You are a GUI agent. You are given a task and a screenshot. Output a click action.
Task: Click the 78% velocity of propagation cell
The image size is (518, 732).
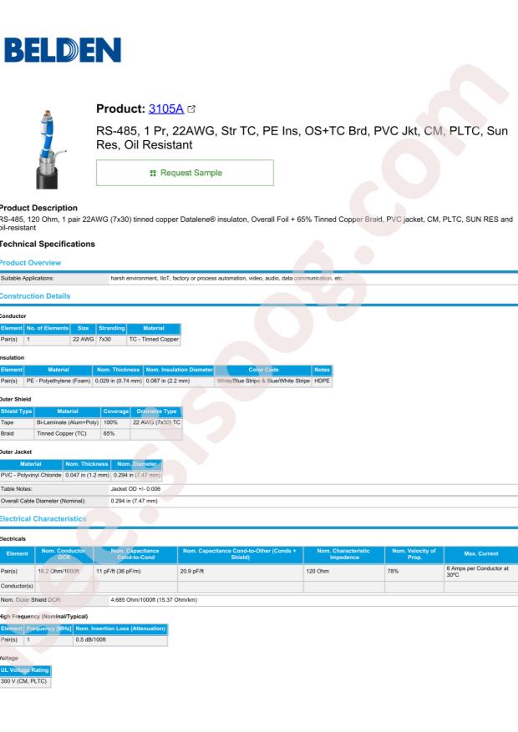[x=414, y=572]
